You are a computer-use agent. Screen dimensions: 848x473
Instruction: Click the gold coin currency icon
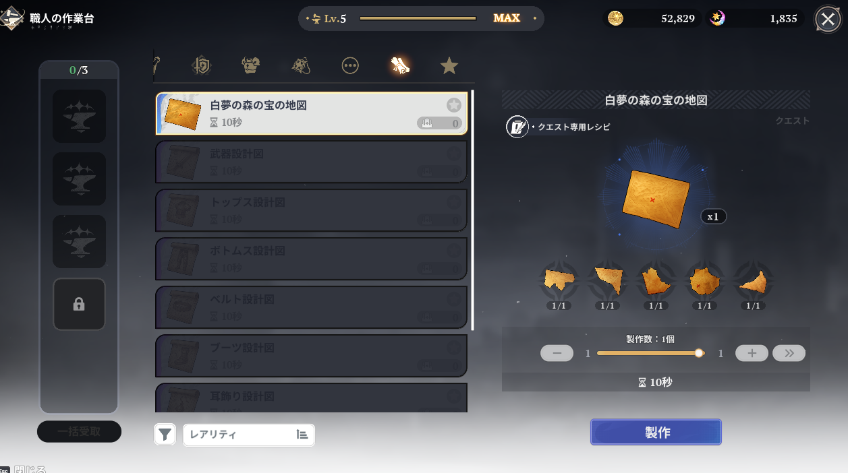pos(615,19)
